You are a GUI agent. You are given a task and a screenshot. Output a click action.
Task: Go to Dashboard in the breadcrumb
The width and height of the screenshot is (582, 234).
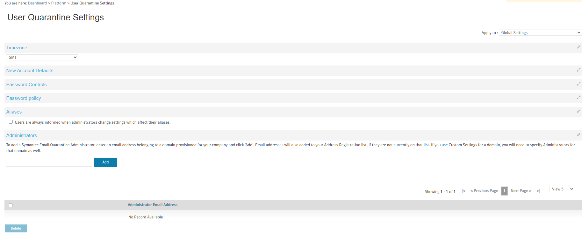tap(37, 3)
